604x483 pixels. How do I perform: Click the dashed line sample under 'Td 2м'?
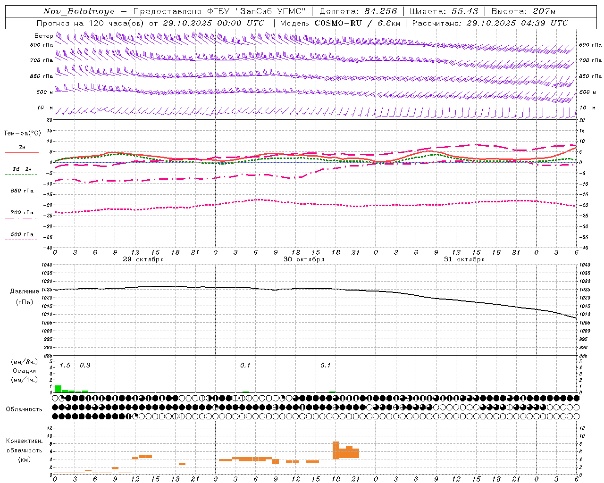click(21, 174)
